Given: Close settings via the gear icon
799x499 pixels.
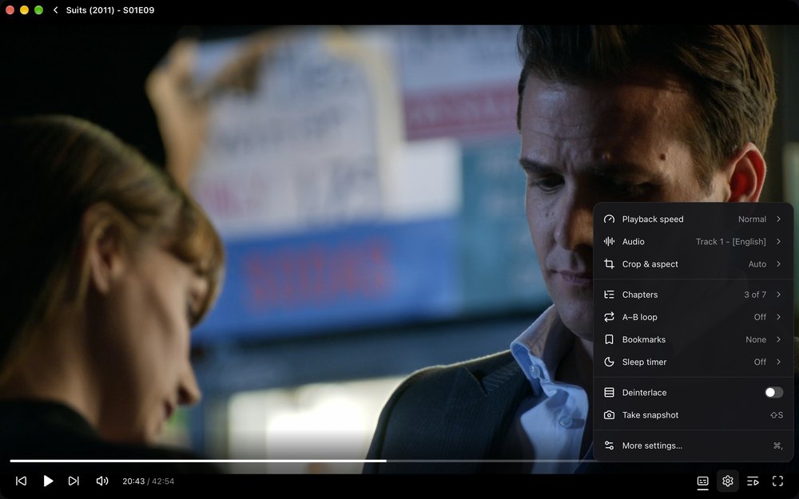Looking at the screenshot, I should (728, 481).
